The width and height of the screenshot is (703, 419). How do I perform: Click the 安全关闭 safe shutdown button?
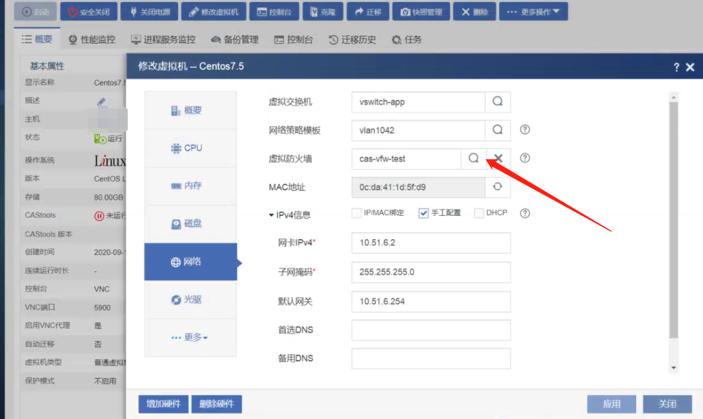pos(89,12)
